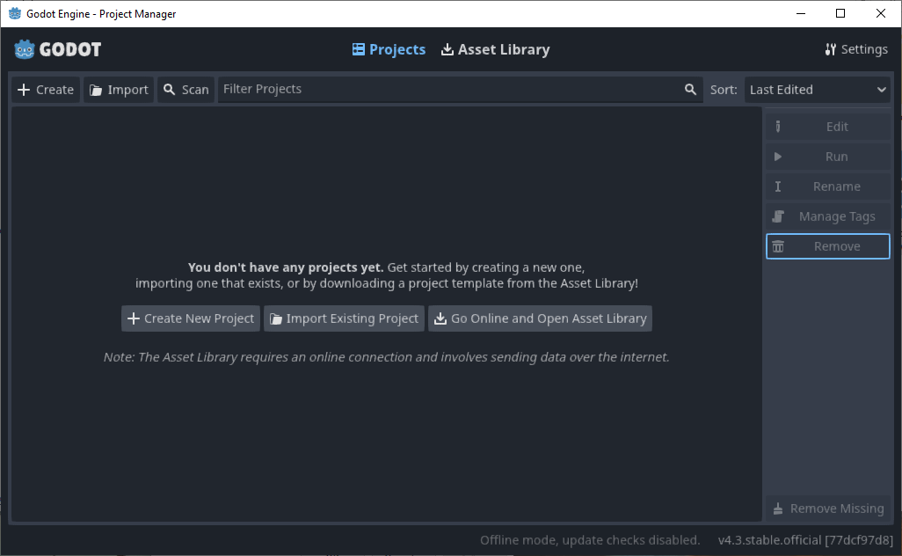Maximize the Project Manager window
The image size is (902, 556).
point(840,13)
